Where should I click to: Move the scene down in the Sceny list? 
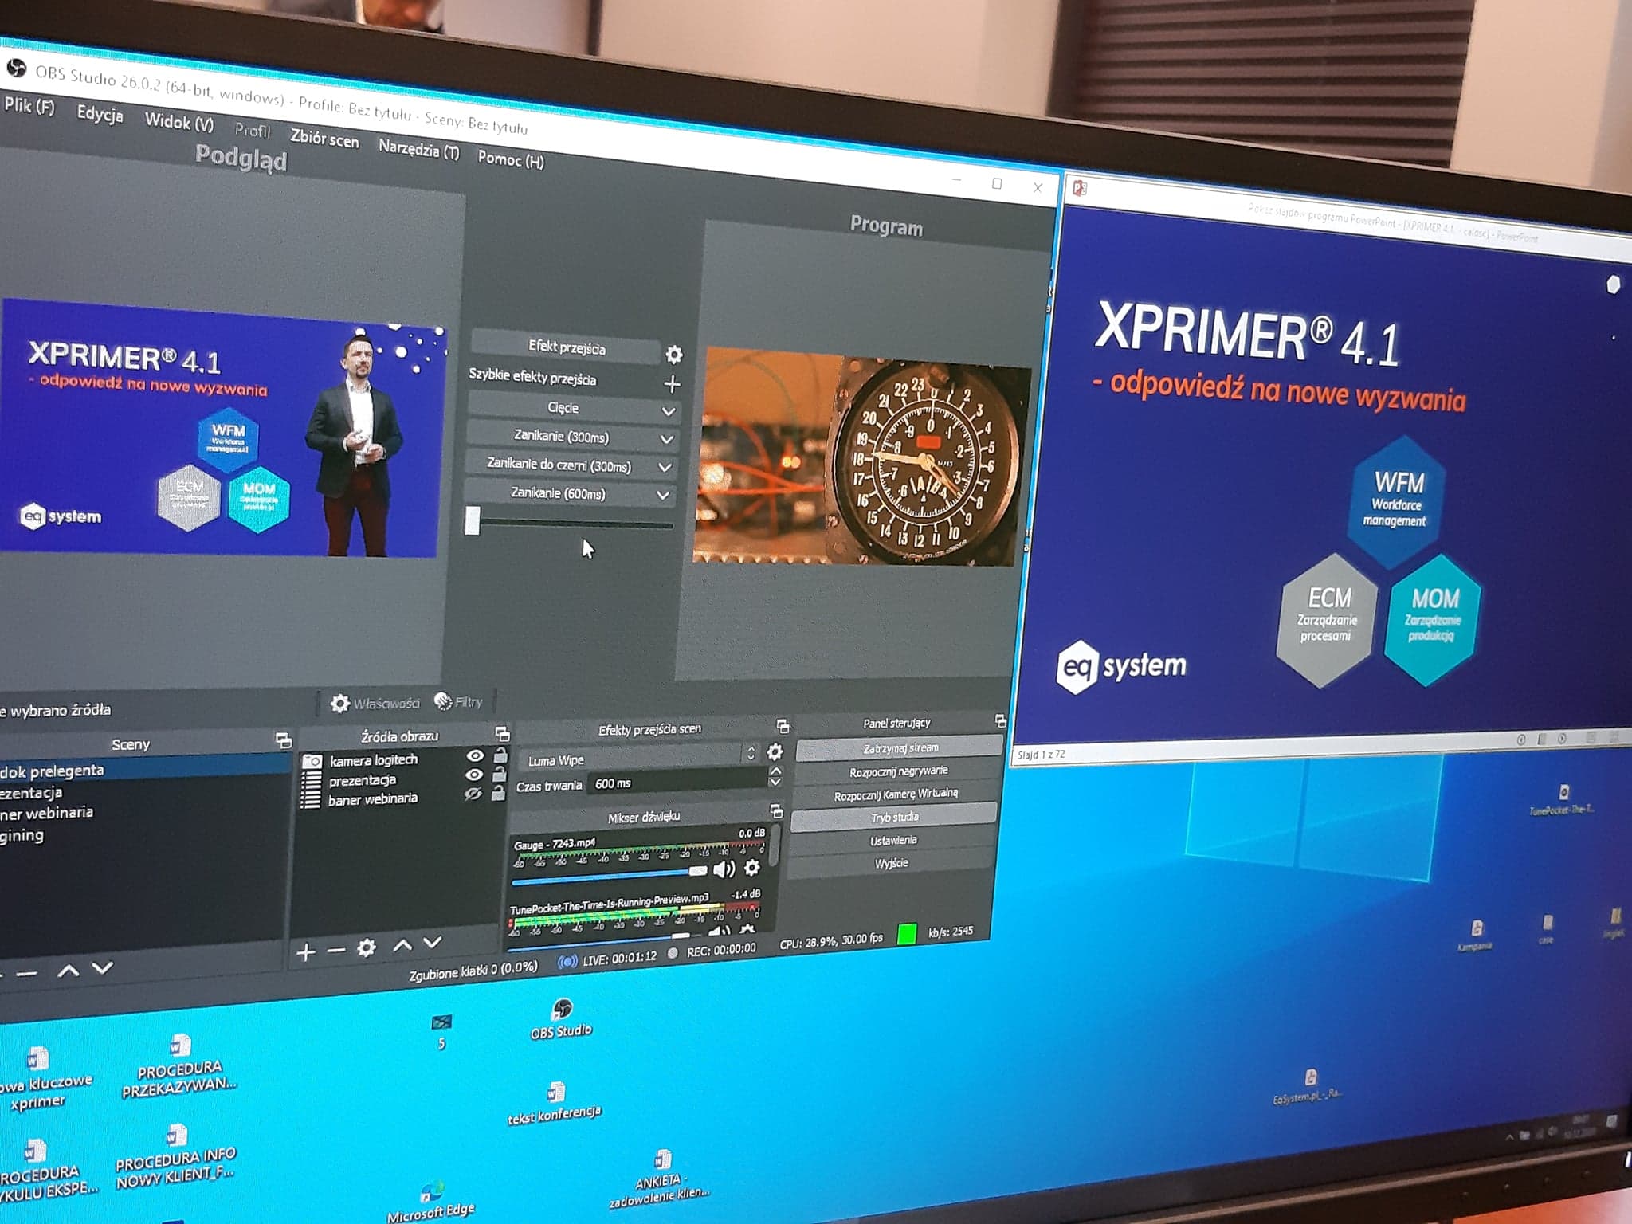(103, 968)
